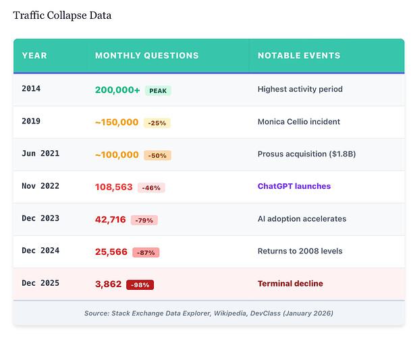Click the -87% badge for Dec 2024
Image resolution: width=411 pixels, height=337 pixels.
(x=146, y=253)
